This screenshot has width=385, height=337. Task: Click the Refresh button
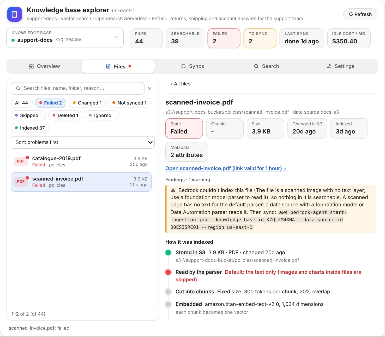click(x=360, y=14)
